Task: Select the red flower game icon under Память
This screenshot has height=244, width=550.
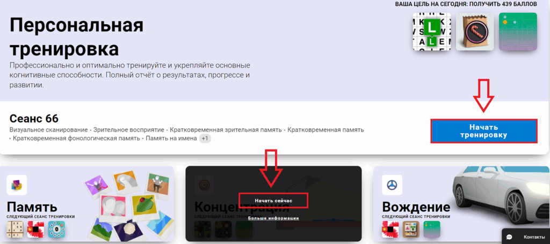Action: [x=36, y=230]
